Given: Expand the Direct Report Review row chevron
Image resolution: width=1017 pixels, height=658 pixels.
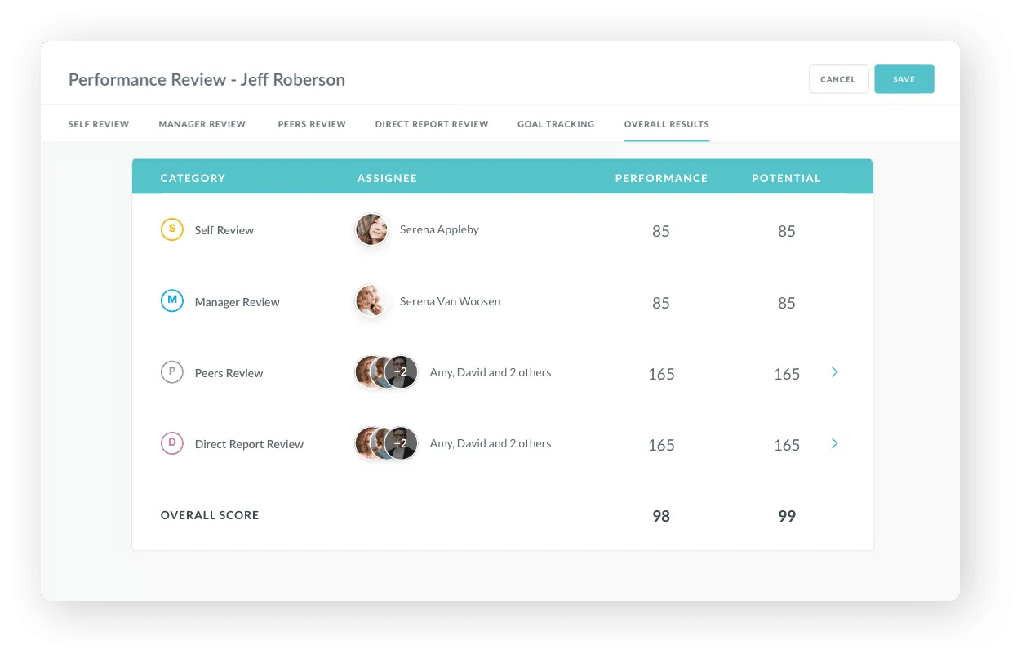Looking at the screenshot, I should [x=834, y=443].
